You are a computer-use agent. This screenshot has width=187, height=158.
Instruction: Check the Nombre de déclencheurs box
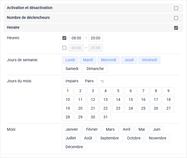[176, 18]
